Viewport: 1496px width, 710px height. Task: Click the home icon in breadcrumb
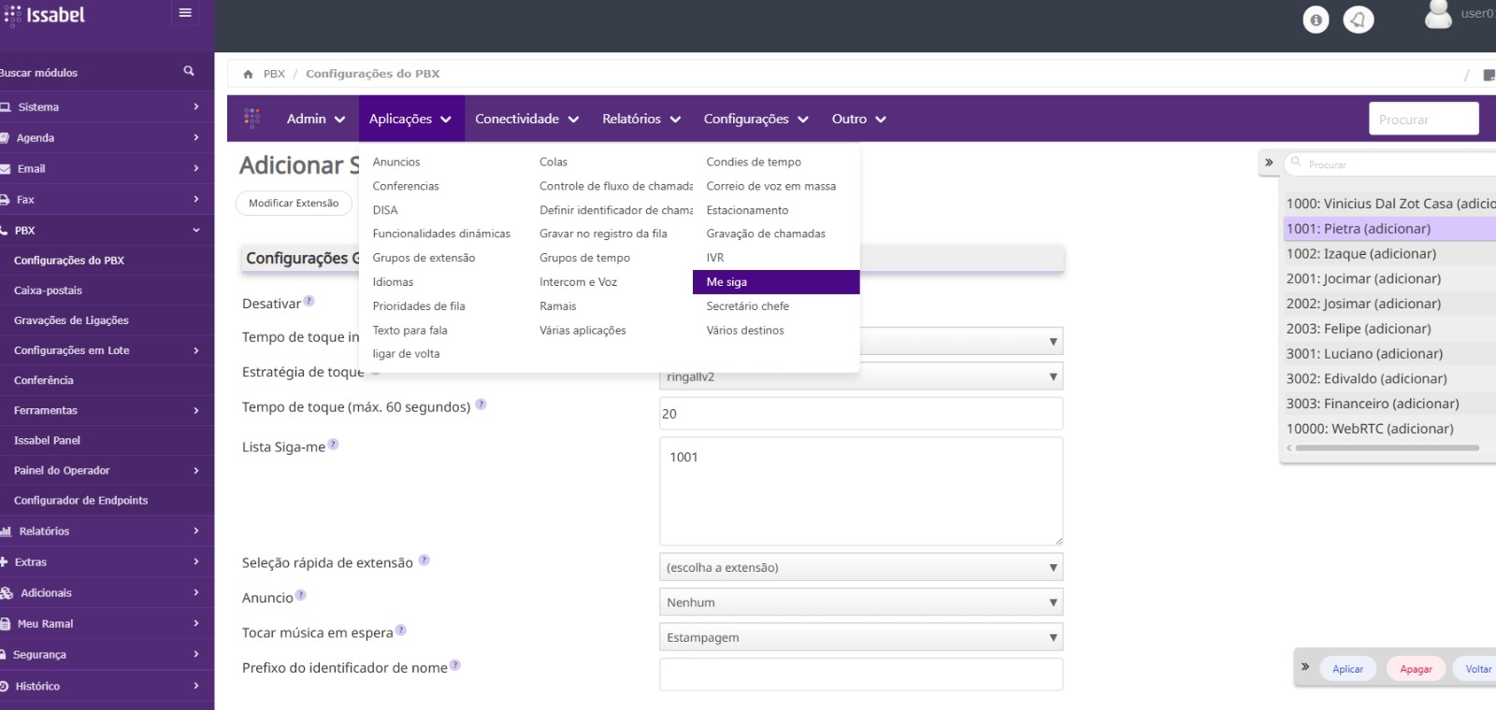pyautogui.click(x=248, y=74)
